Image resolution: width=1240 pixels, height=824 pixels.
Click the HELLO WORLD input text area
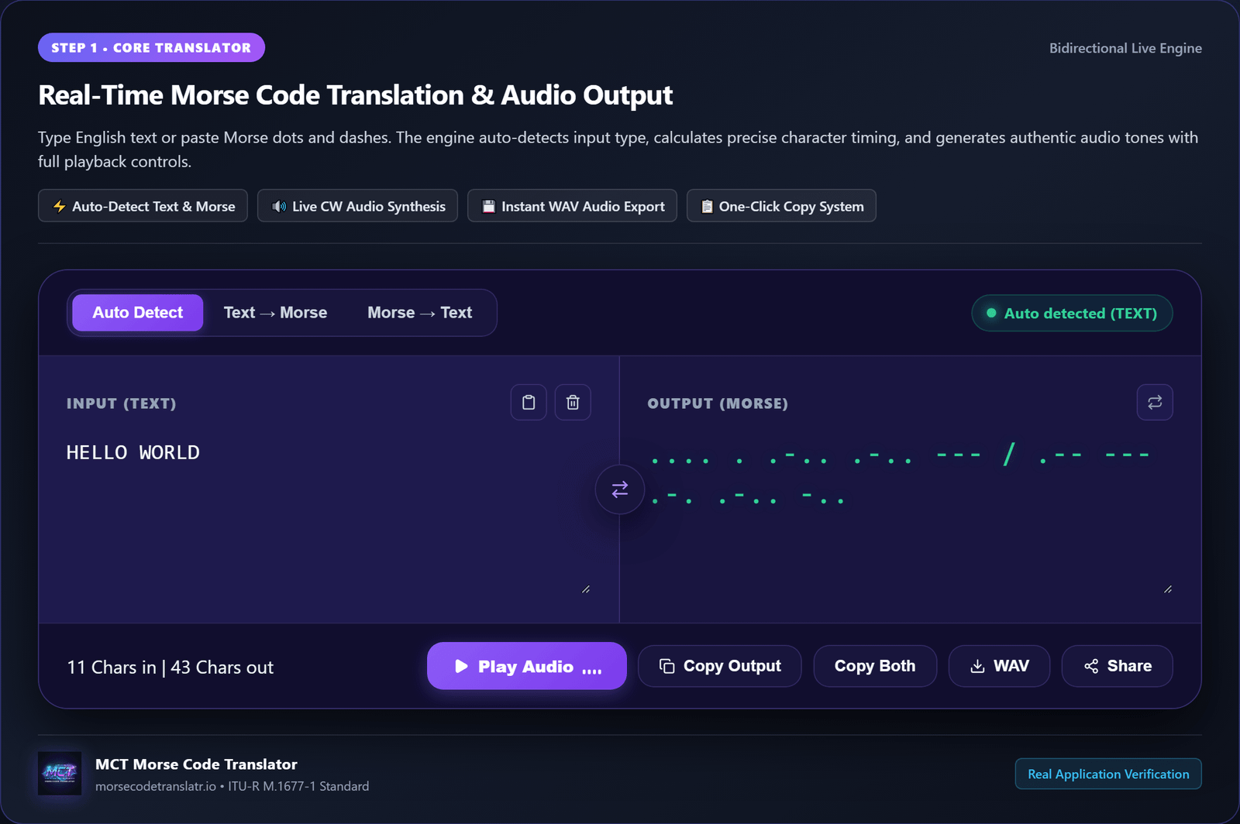click(x=329, y=515)
